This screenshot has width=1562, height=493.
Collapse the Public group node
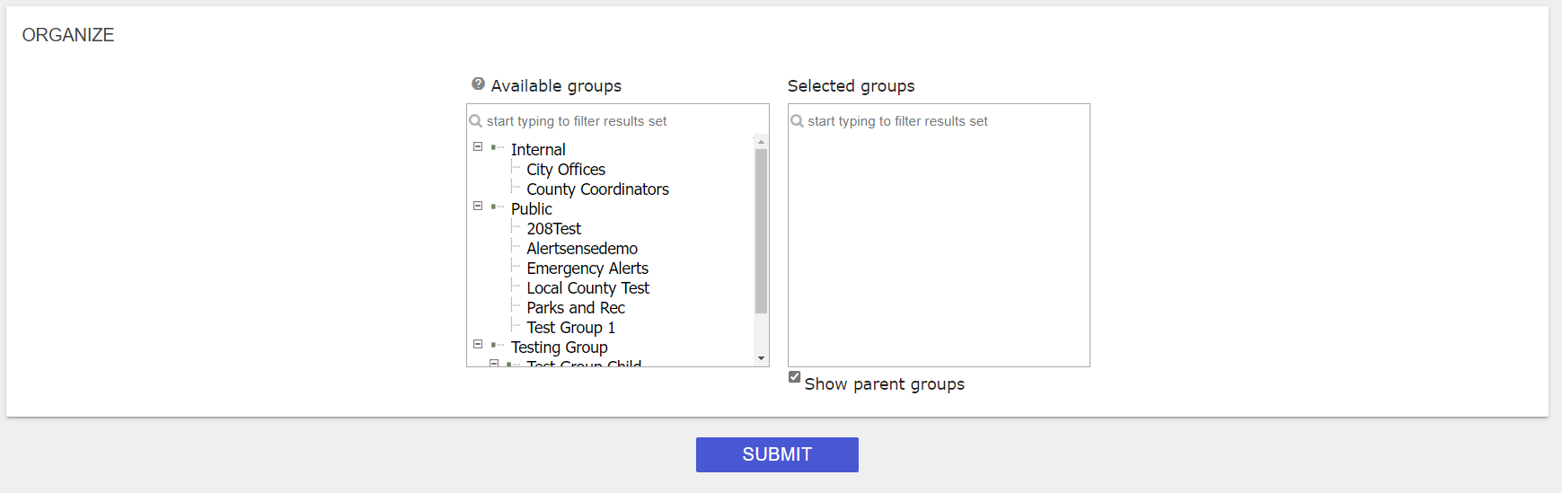478,206
